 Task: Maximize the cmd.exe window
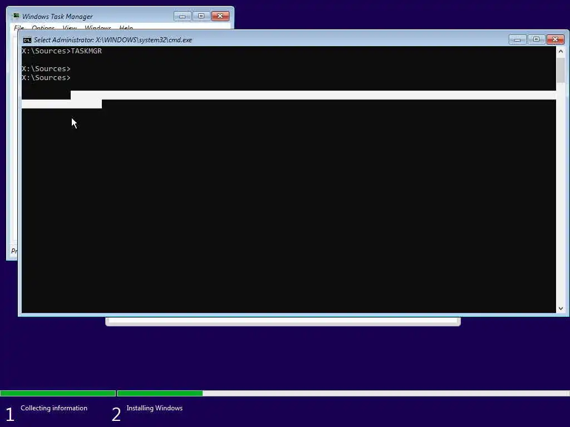(536, 39)
